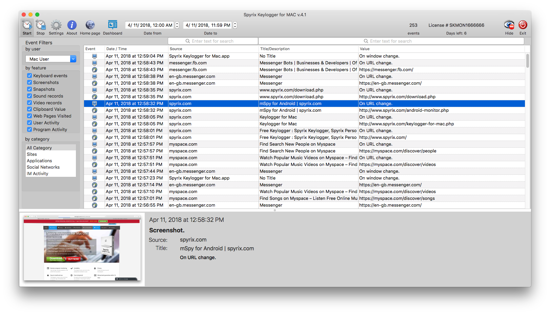
Task: Open the Dashboard icon
Action: (x=113, y=25)
